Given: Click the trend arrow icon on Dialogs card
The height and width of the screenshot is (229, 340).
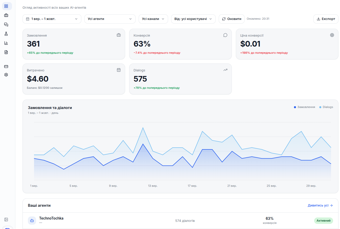Looking at the screenshot, I should (x=225, y=70).
